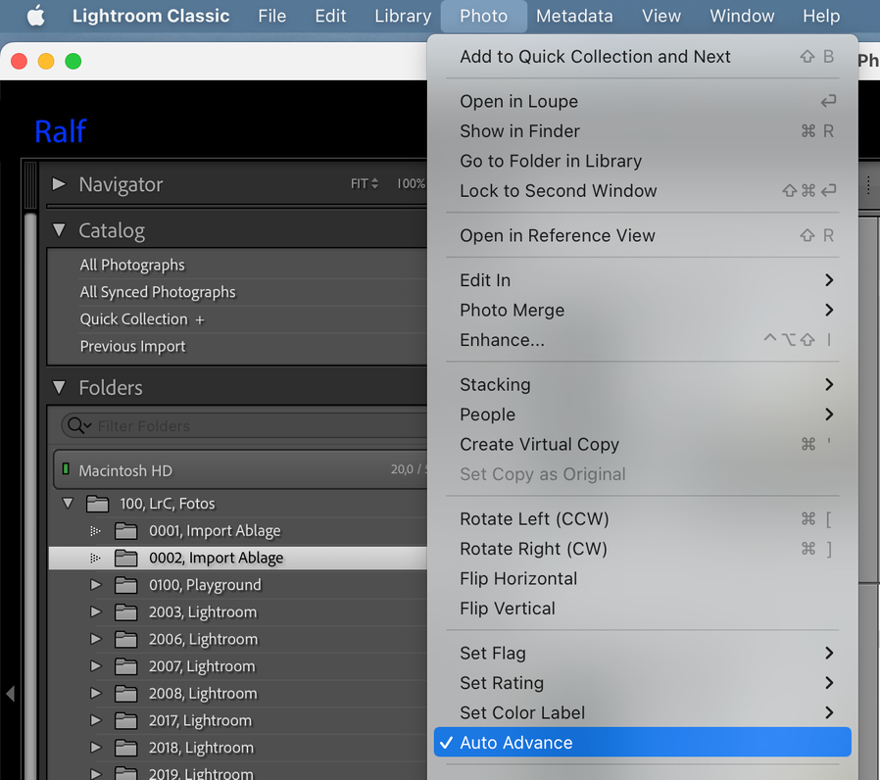Open the Help menu
880x780 pixels.
click(x=820, y=16)
